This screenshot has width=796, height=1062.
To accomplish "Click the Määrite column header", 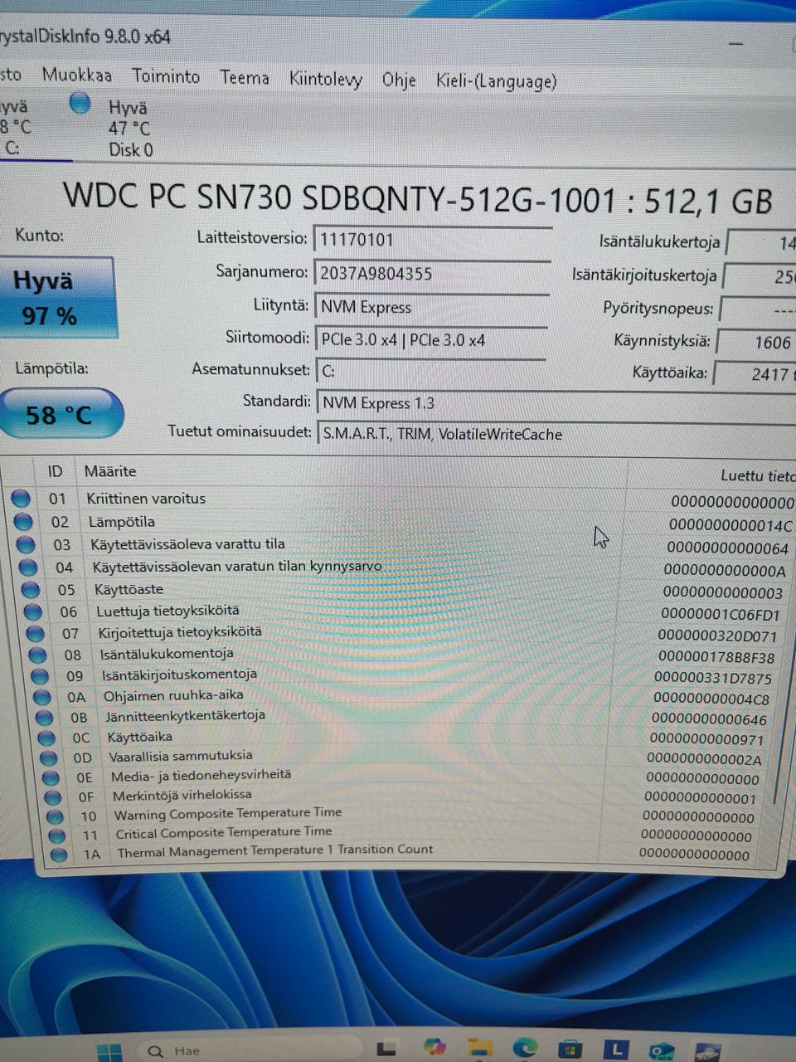I will pyautogui.click(x=110, y=471).
